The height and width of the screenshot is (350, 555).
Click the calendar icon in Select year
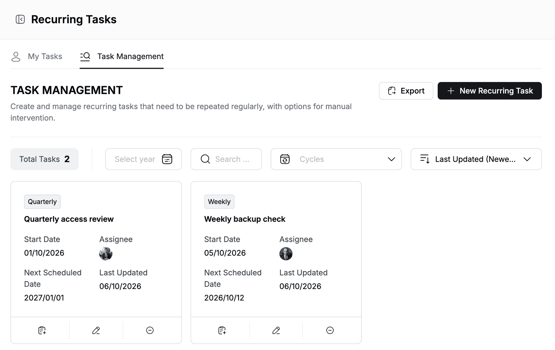pos(167,159)
